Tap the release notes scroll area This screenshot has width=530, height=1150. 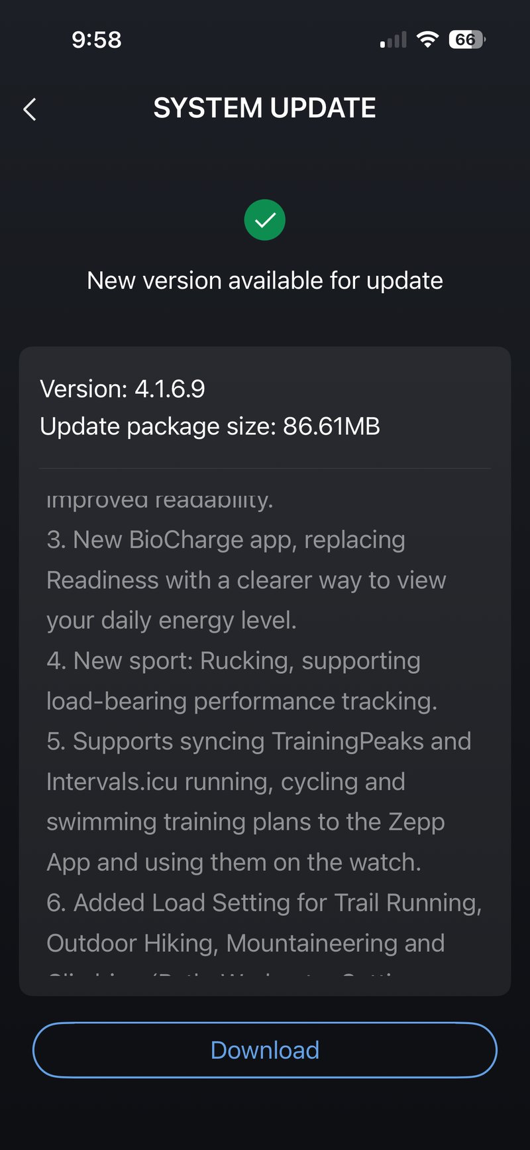(265, 730)
